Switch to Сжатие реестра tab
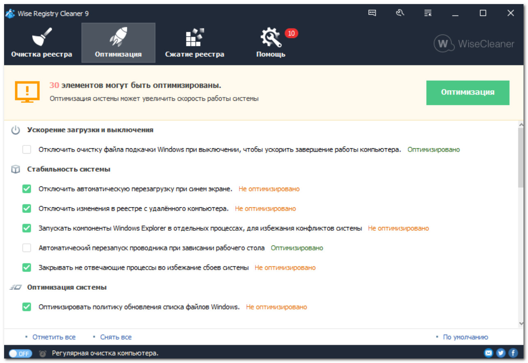Screen dimensions: 528x363 click(x=195, y=43)
